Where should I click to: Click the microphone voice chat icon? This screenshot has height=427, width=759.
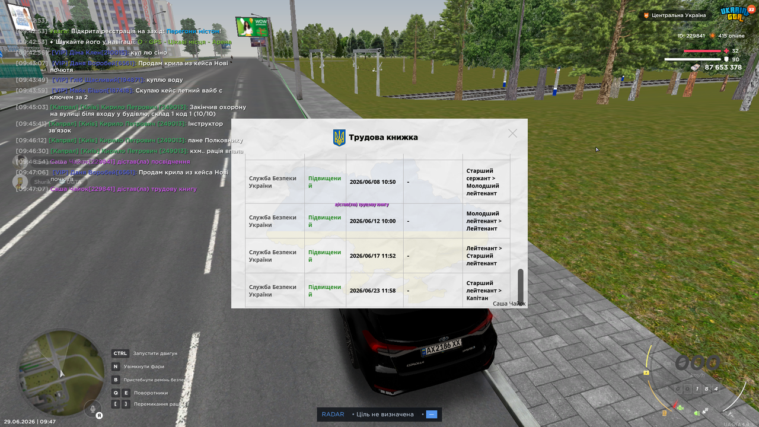[93, 409]
